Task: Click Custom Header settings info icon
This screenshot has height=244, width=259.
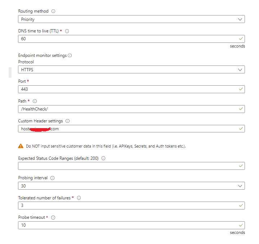Action: (x=68, y=121)
